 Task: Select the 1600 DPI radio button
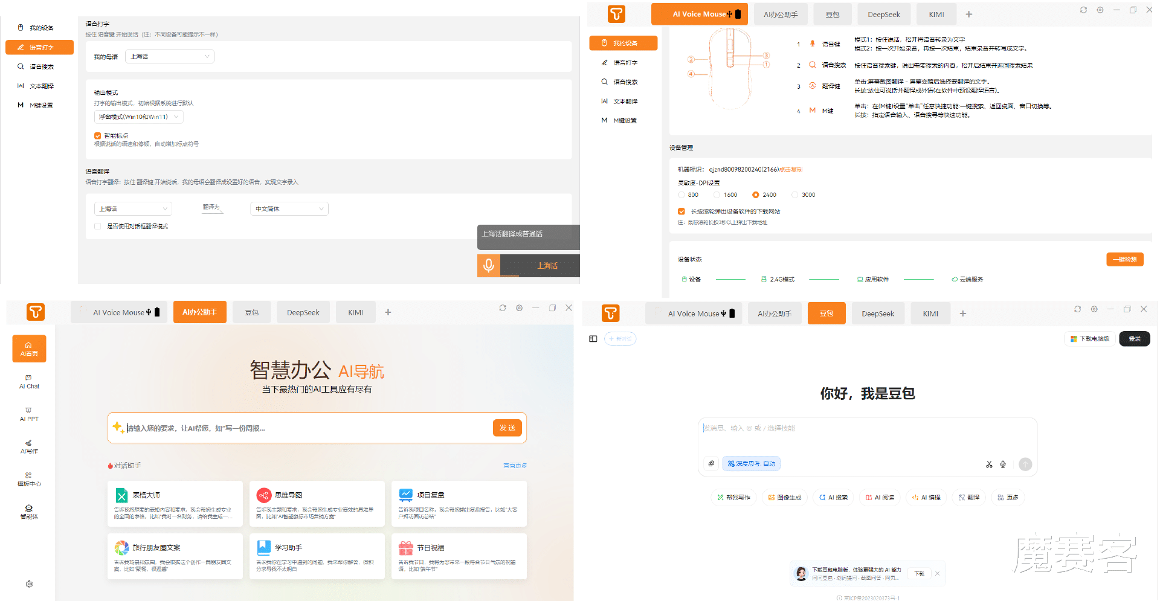(x=717, y=195)
